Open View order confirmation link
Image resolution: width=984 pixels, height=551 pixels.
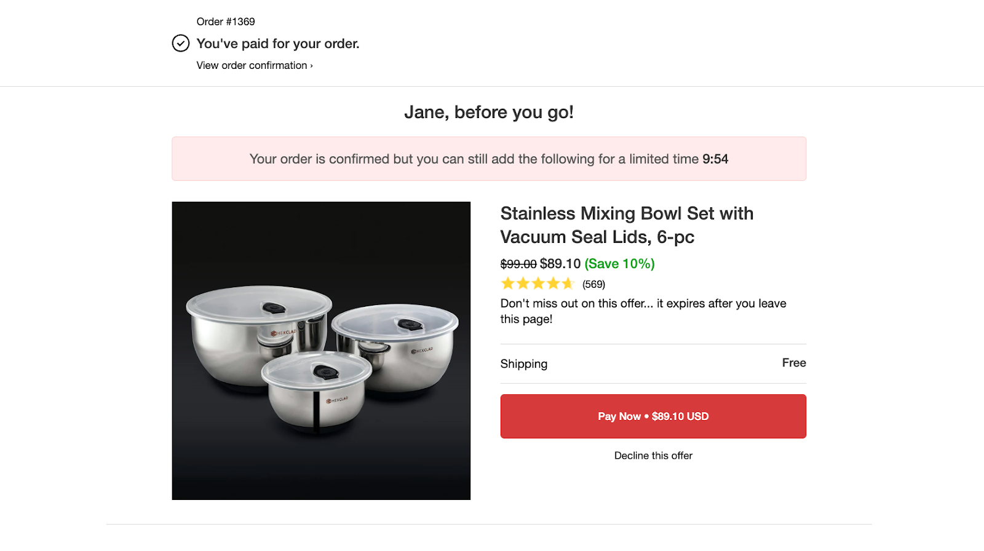pos(252,65)
